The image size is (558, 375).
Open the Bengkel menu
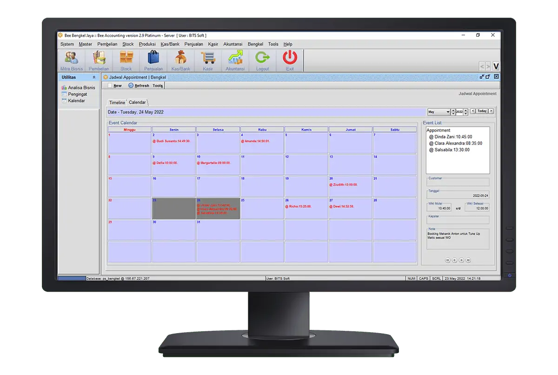pos(255,44)
